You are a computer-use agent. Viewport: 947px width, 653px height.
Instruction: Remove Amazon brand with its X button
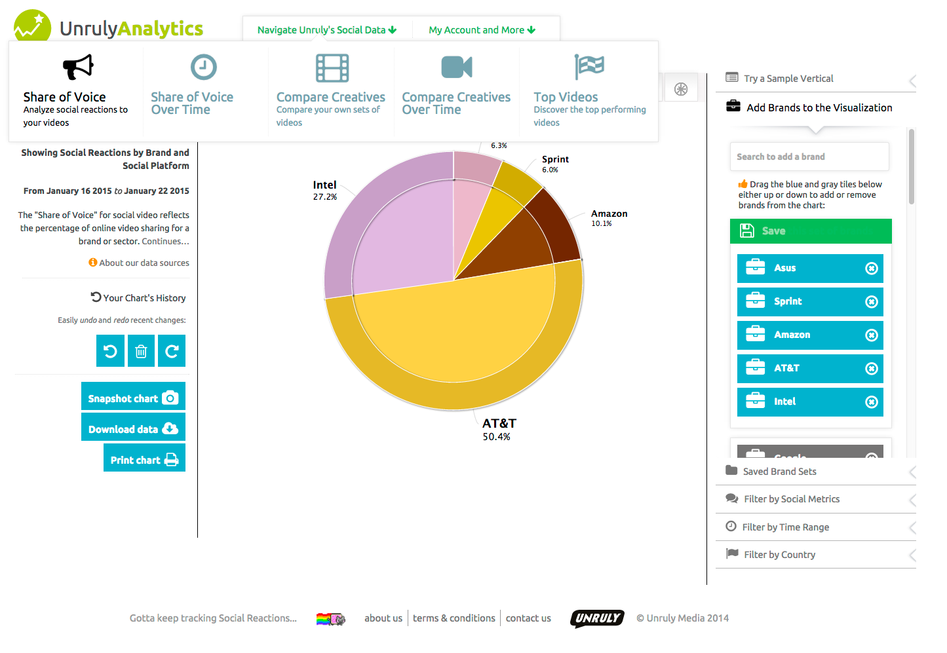tap(872, 335)
